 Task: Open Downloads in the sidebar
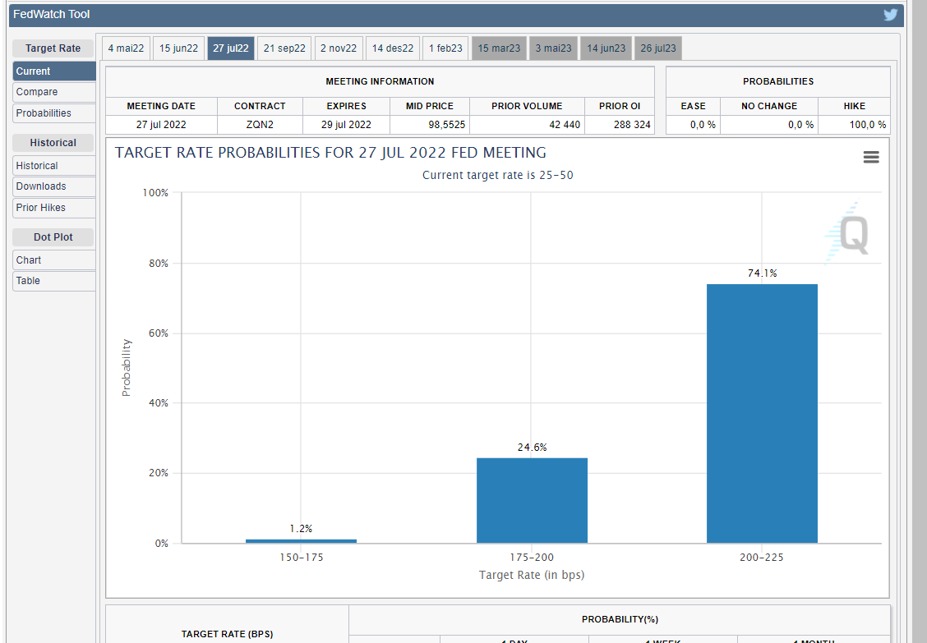click(x=53, y=186)
